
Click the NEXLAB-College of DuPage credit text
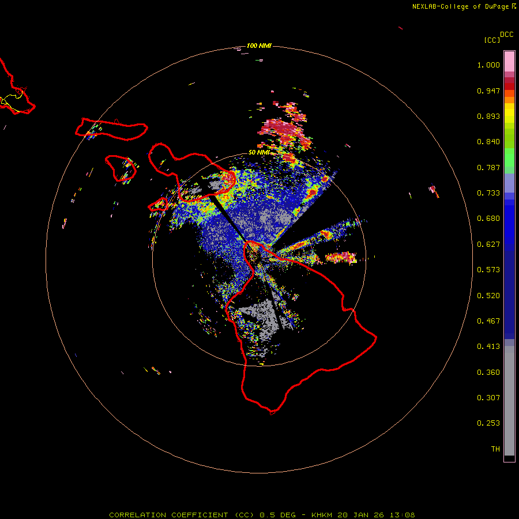point(464,6)
